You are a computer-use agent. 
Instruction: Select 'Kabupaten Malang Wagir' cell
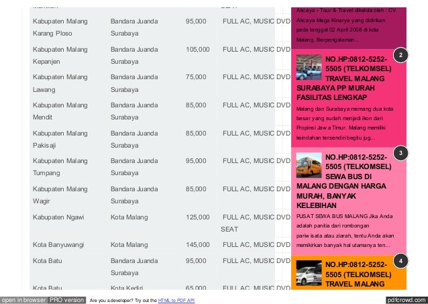60,195
